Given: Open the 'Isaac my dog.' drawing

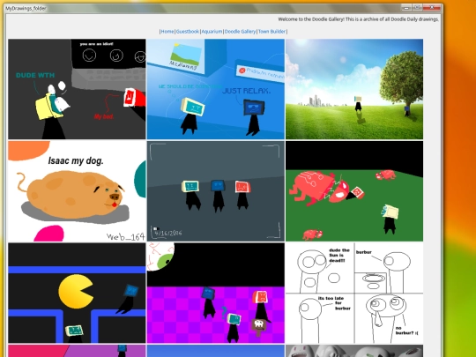Looking at the screenshot, I should [77, 191].
